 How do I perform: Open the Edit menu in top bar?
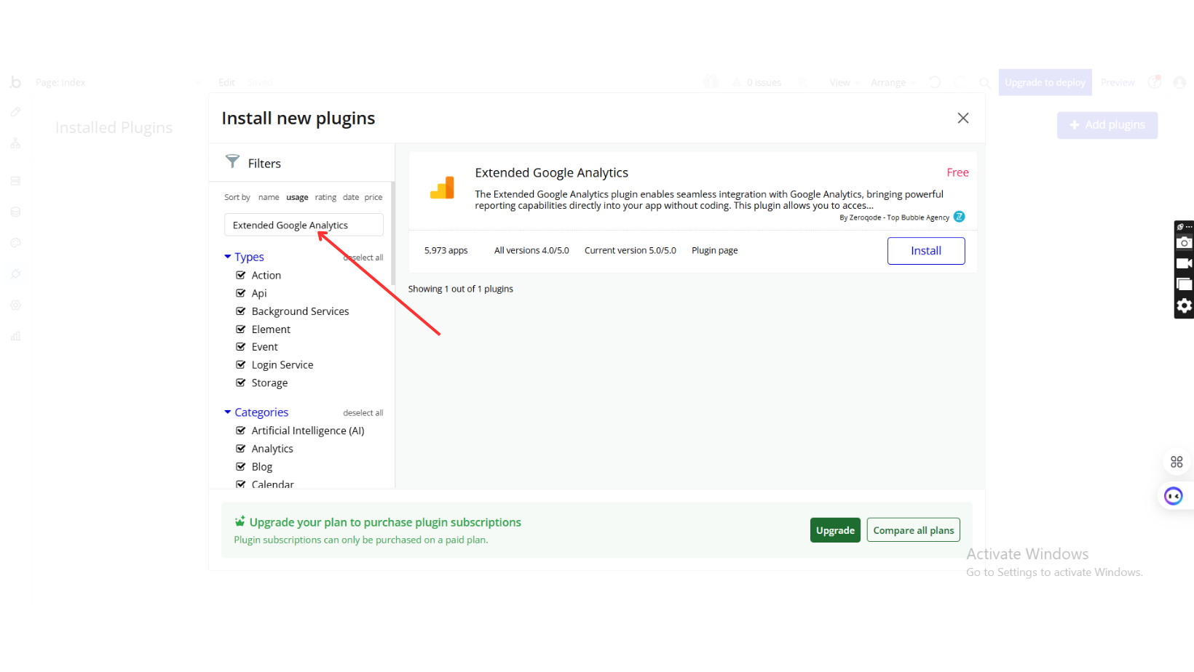pos(226,82)
